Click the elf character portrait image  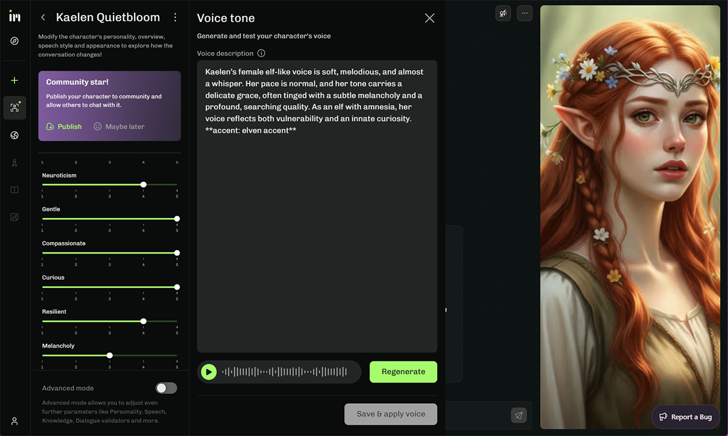click(x=630, y=217)
